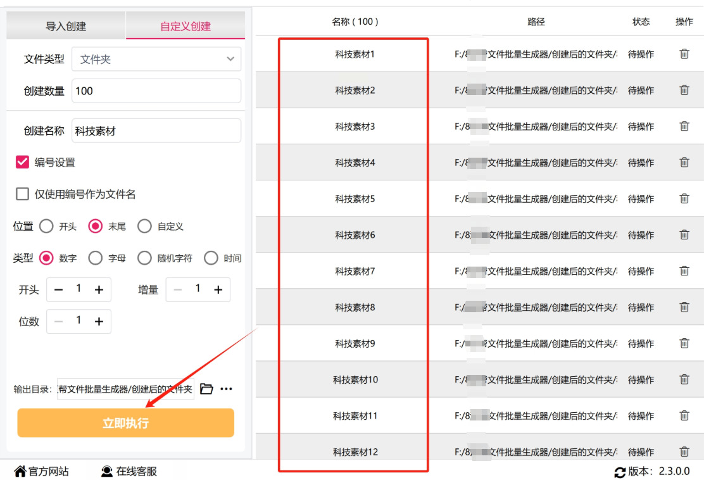Select the 自定义创建 tab
Viewport: 704px width, 480px height.
(x=185, y=27)
